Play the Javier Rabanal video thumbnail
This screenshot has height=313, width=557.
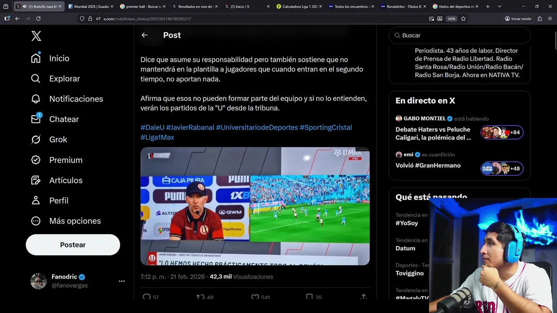click(x=255, y=206)
